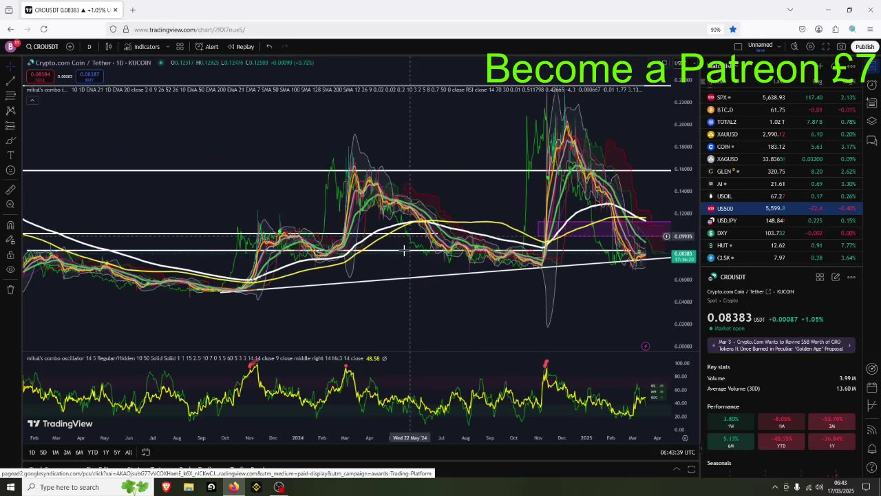Screen dimensions: 881x496
Task: Toggle hide all drawings eye icon
Action: coord(10,269)
